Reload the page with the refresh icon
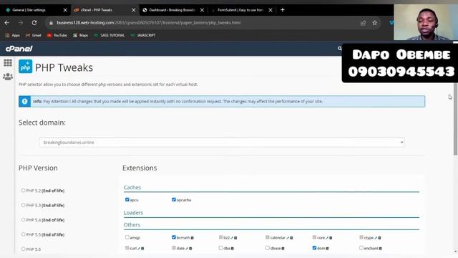The width and height of the screenshot is (458, 258). click(34, 23)
